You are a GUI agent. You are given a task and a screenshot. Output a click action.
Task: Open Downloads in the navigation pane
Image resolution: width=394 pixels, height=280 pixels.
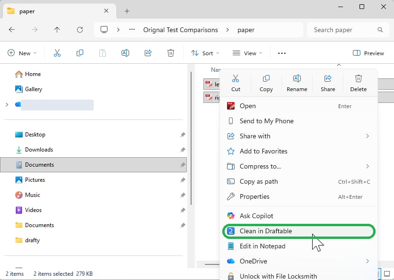point(34,150)
